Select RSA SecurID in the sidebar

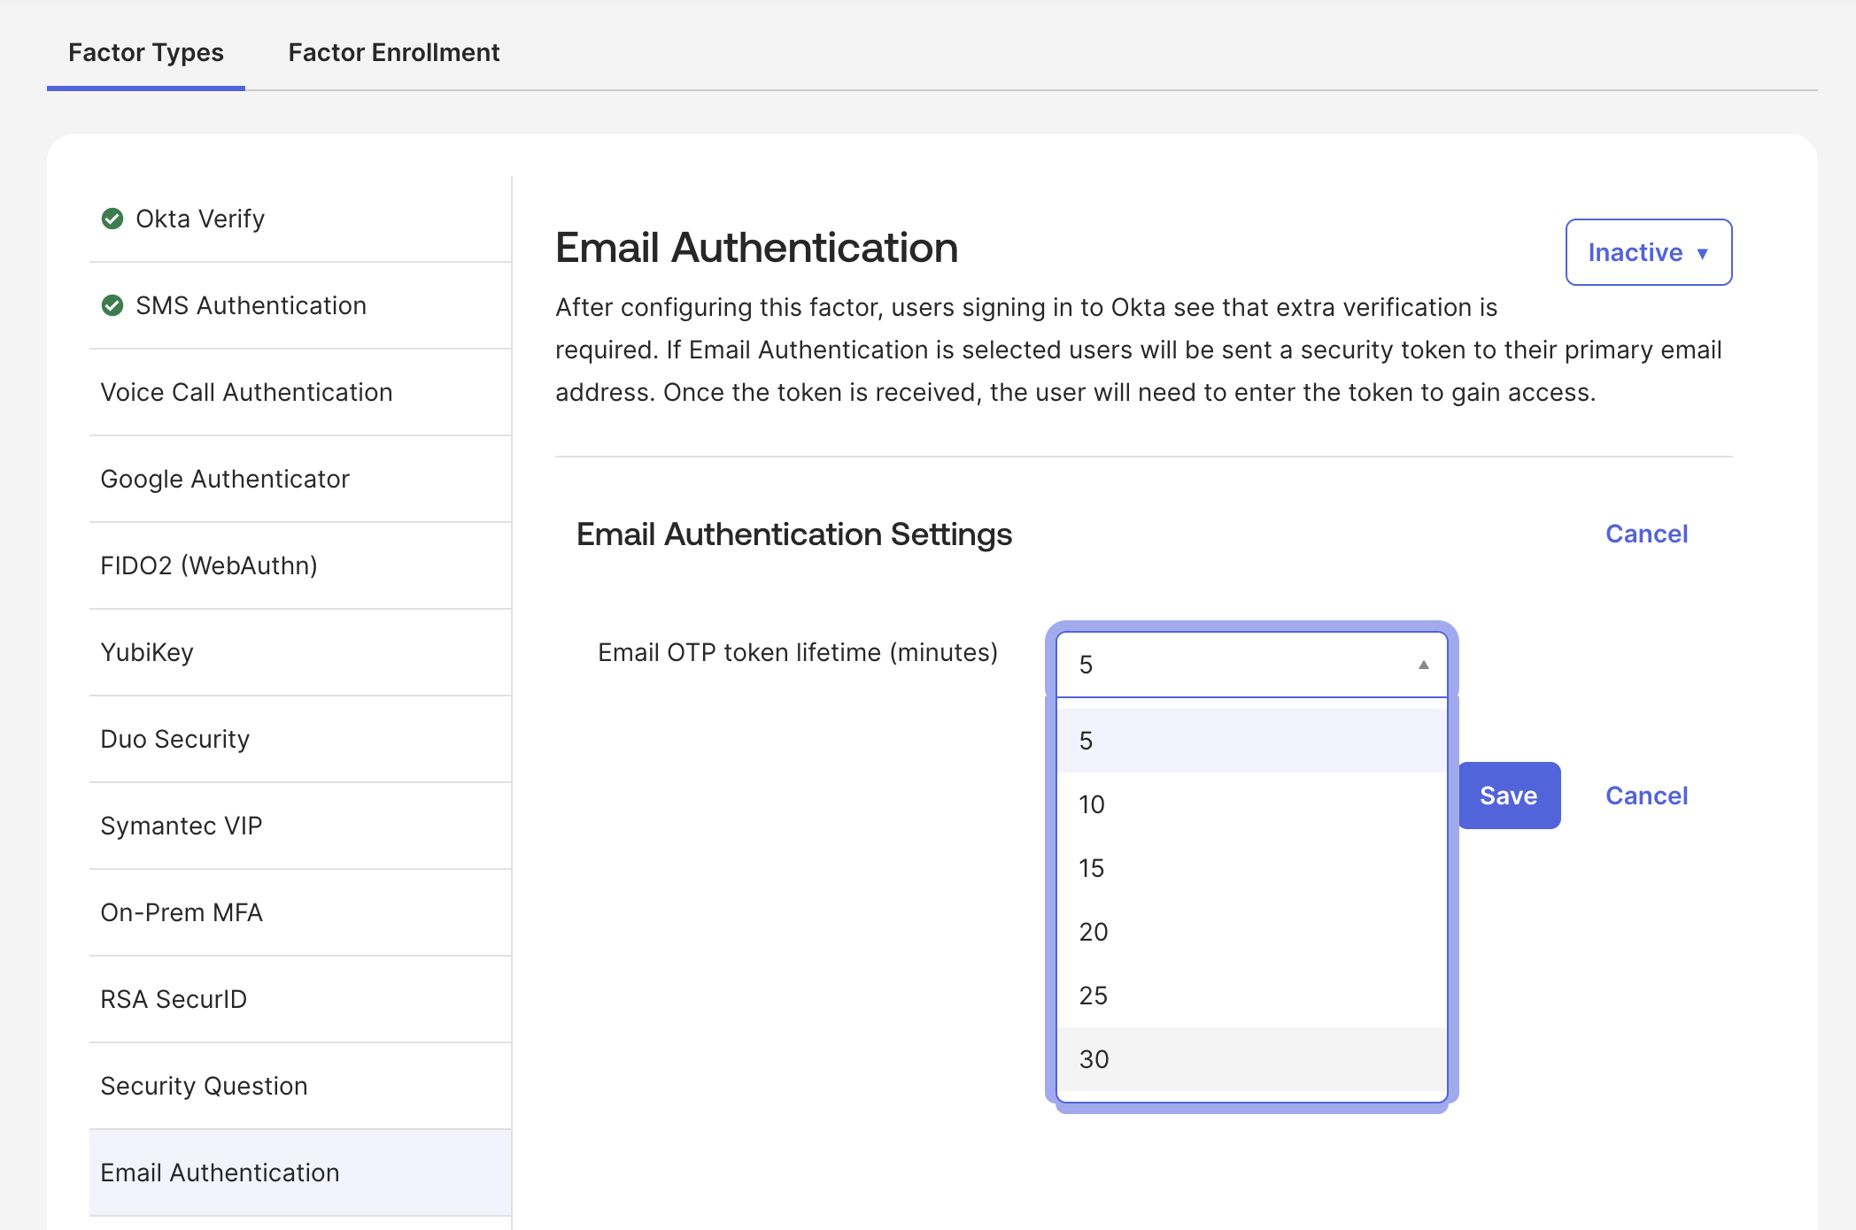point(174,999)
